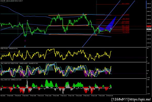Click the 9 Feb 14:55 time label
This screenshot has height=102, width=152.
point(56,96)
